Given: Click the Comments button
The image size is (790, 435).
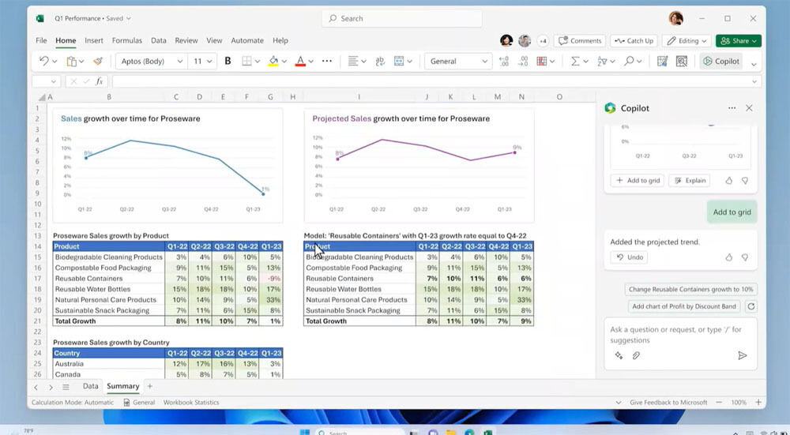Looking at the screenshot, I should [x=580, y=41].
